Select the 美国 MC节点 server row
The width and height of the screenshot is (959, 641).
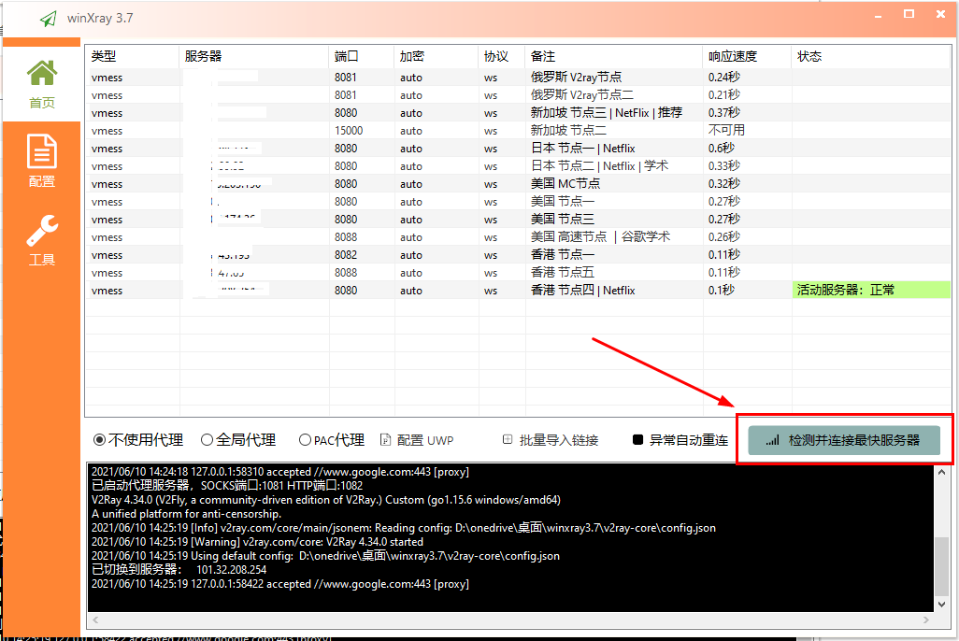point(565,184)
